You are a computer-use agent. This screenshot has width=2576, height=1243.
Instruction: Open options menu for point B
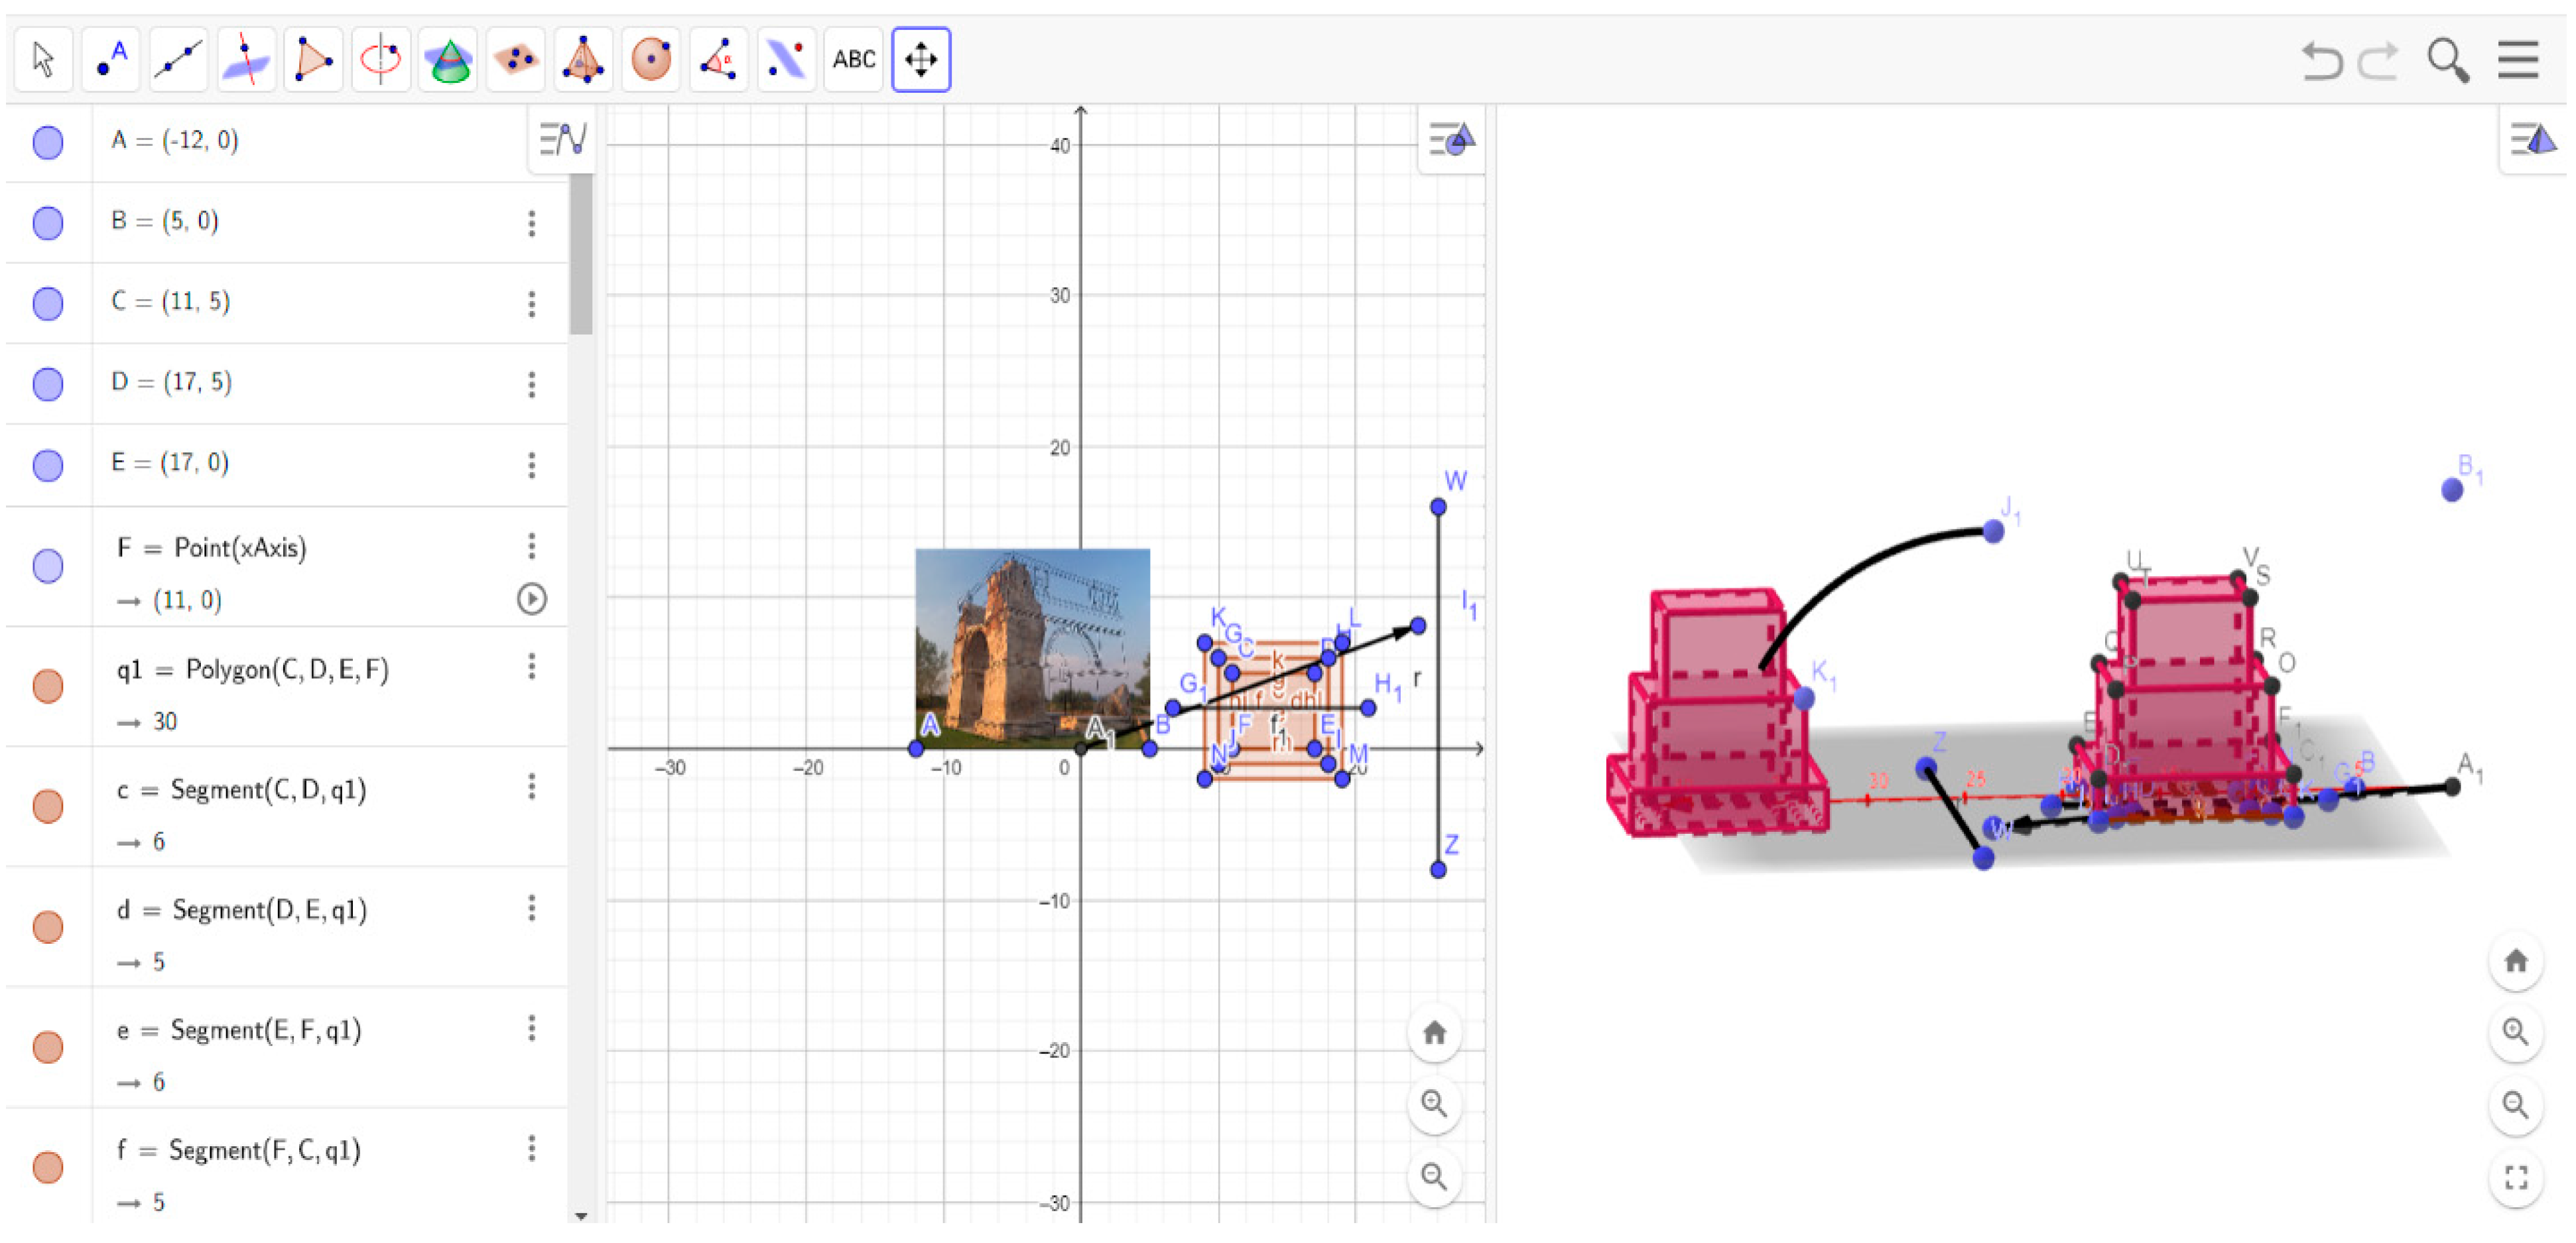531,222
